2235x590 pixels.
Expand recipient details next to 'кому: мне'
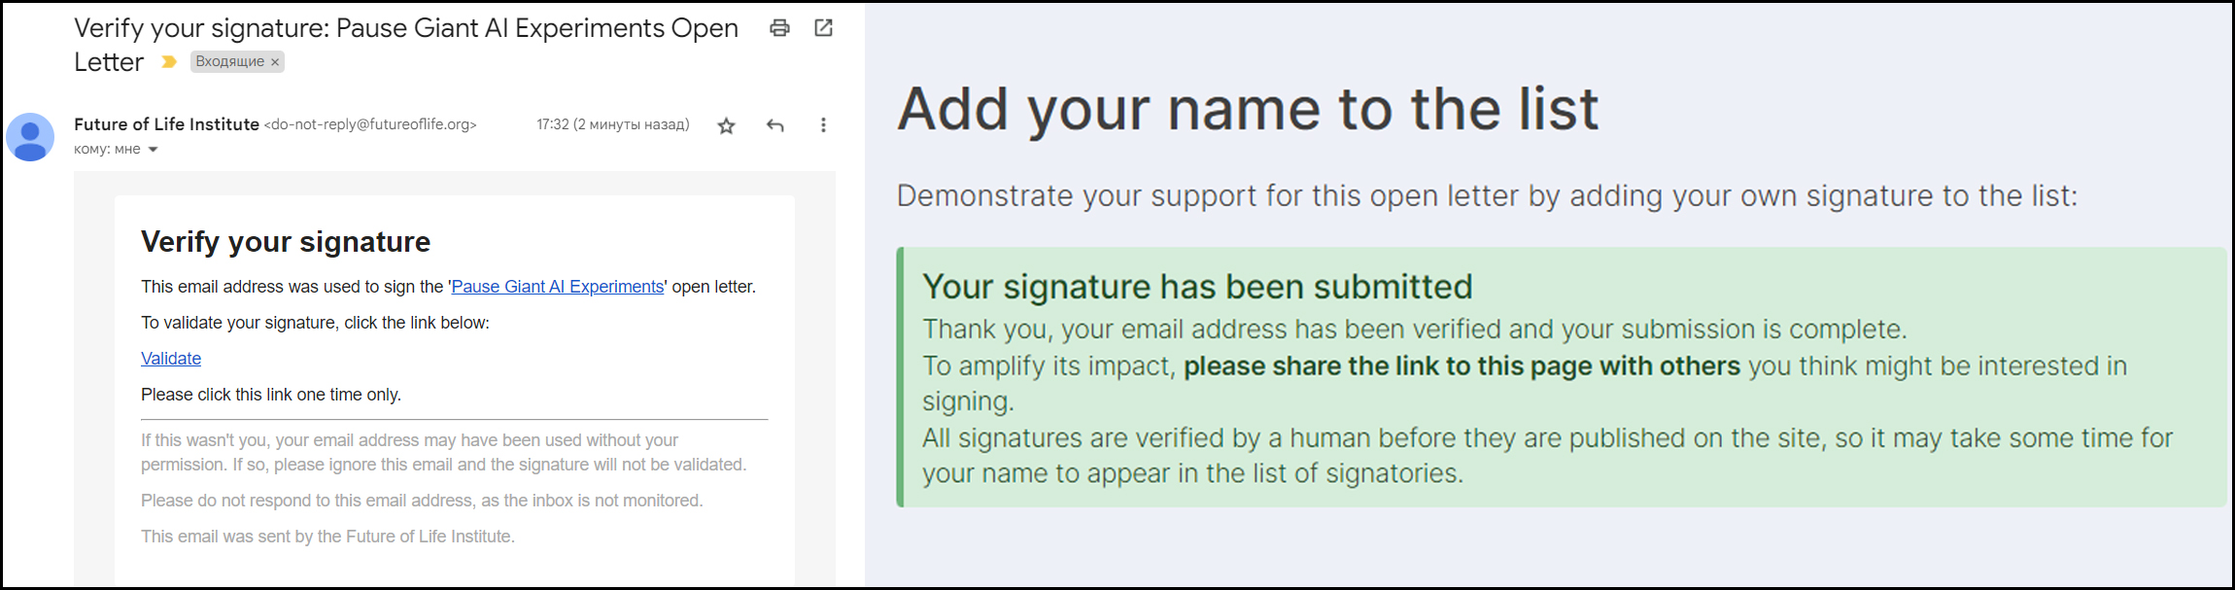(x=153, y=150)
